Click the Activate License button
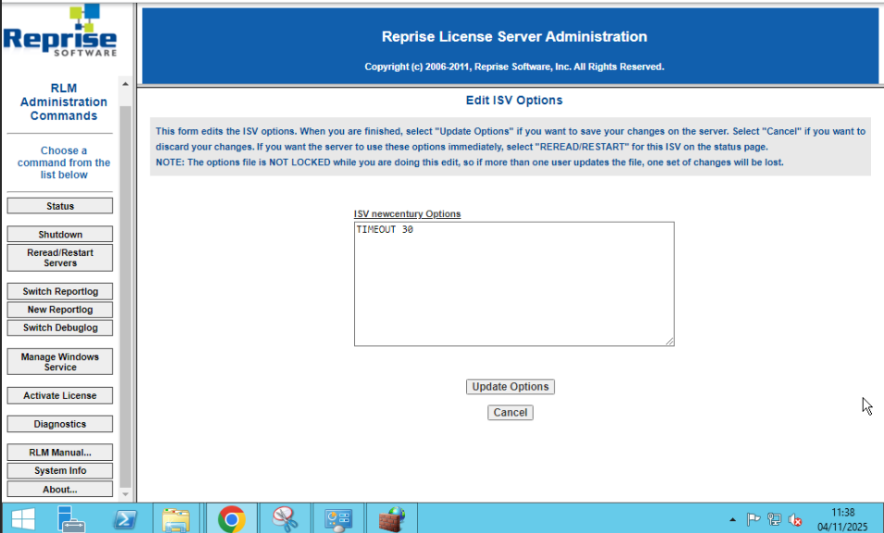This screenshot has height=533, width=884. [x=60, y=395]
